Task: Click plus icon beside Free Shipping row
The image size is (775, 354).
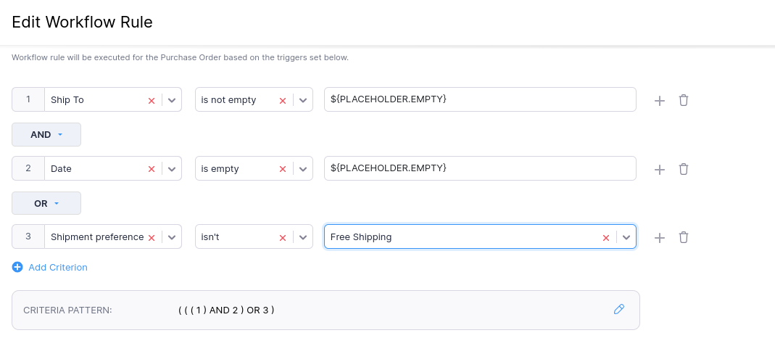Action: click(x=660, y=237)
